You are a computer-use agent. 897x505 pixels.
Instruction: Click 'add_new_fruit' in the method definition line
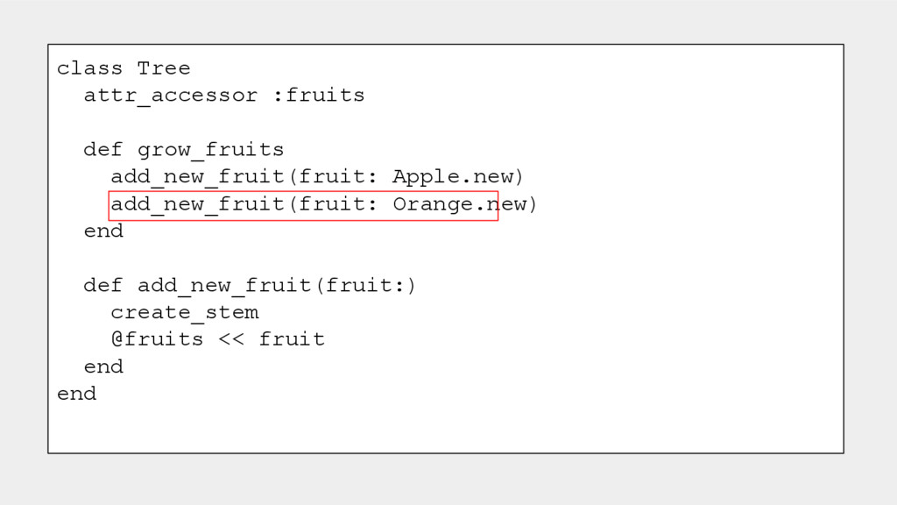click(x=224, y=286)
